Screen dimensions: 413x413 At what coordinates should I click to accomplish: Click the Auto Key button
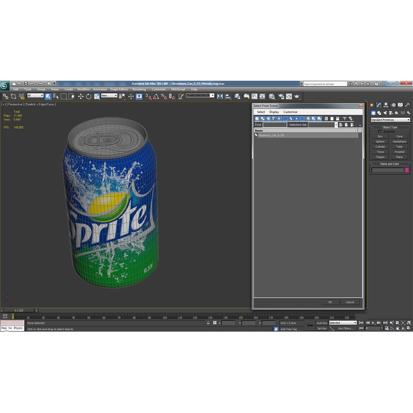322,323
